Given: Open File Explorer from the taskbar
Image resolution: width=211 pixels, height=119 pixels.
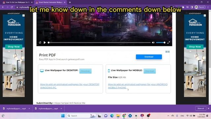Looking at the screenshot, I should pyautogui.click(x=118, y=116).
